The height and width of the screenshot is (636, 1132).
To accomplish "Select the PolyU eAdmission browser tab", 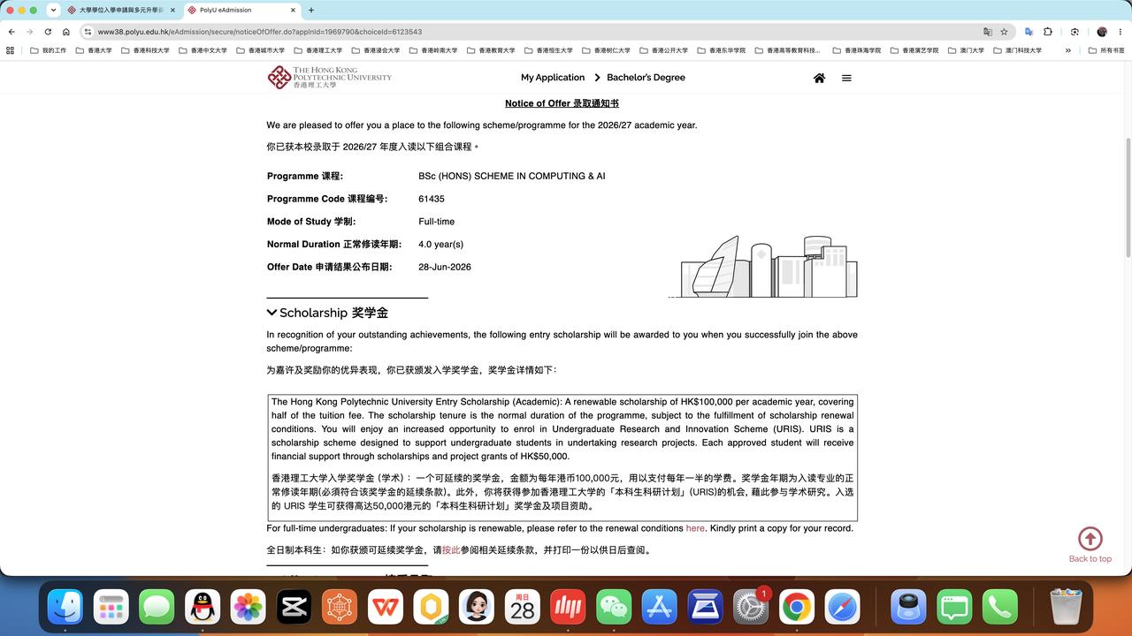I will pyautogui.click(x=239, y=10).
